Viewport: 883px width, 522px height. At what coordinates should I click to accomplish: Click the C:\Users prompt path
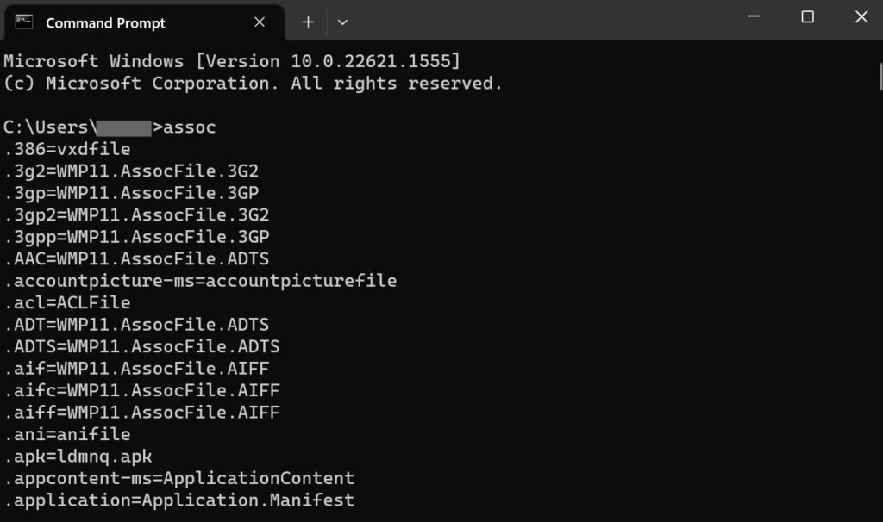(47, 127)
